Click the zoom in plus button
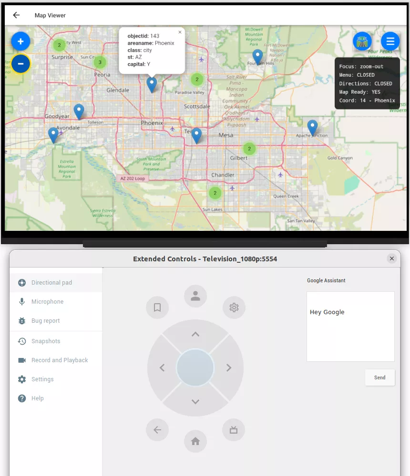This screenshot has height=476, width=410. (20, 41)
